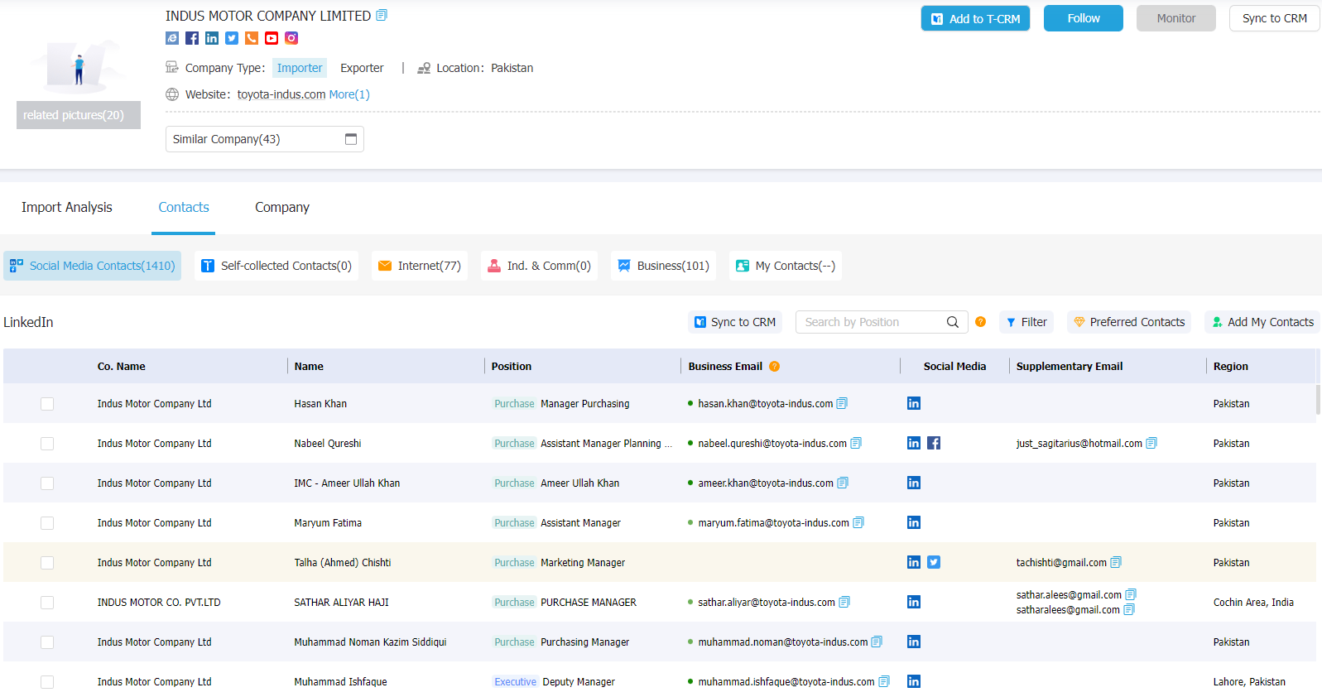
Task: Click Add My Contacts button
Action: point(1262,322)
